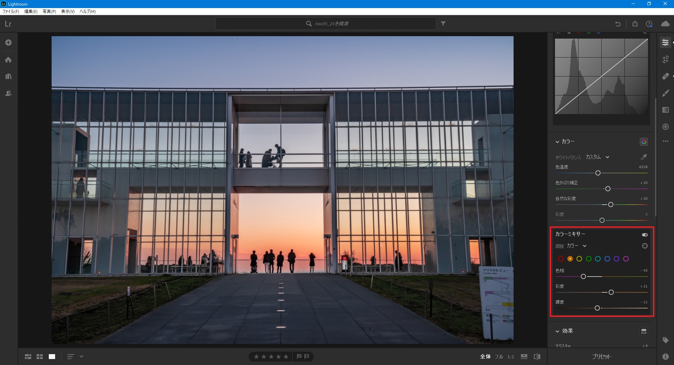Select the adjustment brush tool
The height and width of the screenshot is (365, 674).
pyautogui.click(x=665, y=93)
